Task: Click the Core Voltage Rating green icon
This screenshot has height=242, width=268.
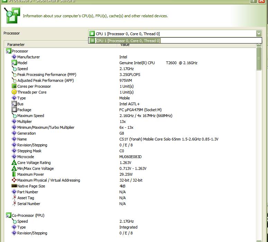Action: 14,162
